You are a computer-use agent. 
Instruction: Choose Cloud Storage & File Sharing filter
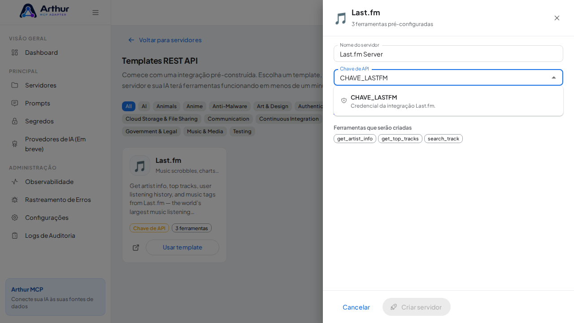(x=161, y=119)
